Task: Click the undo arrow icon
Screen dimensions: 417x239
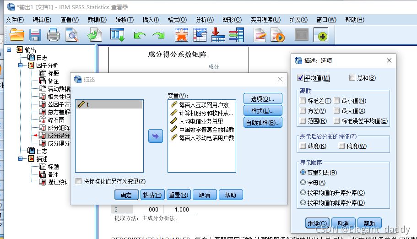Action: pyautogui.click(x=140, y=35)
